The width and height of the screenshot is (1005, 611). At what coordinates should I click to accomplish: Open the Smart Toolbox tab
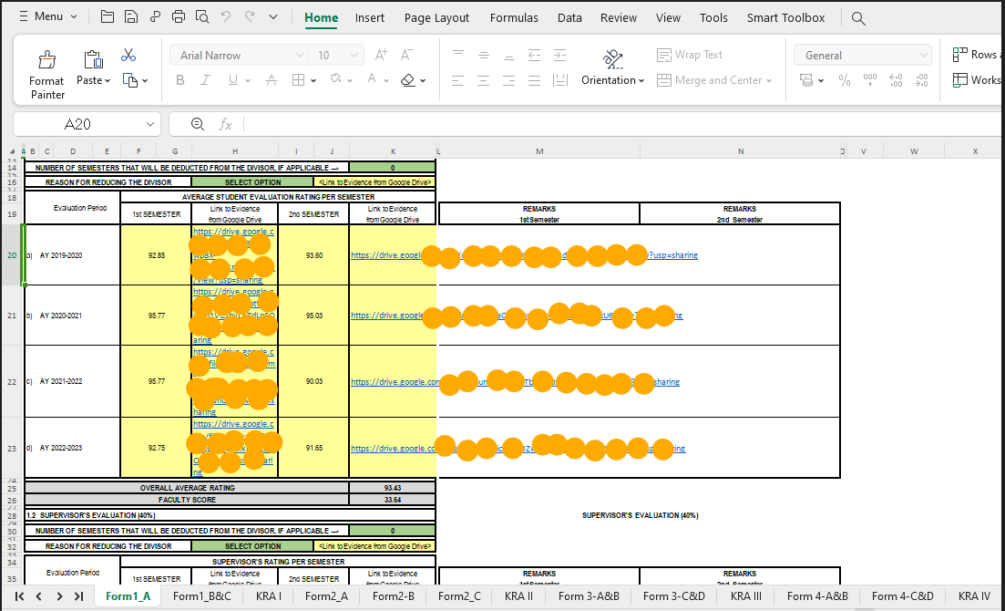[x=785, y=18]
